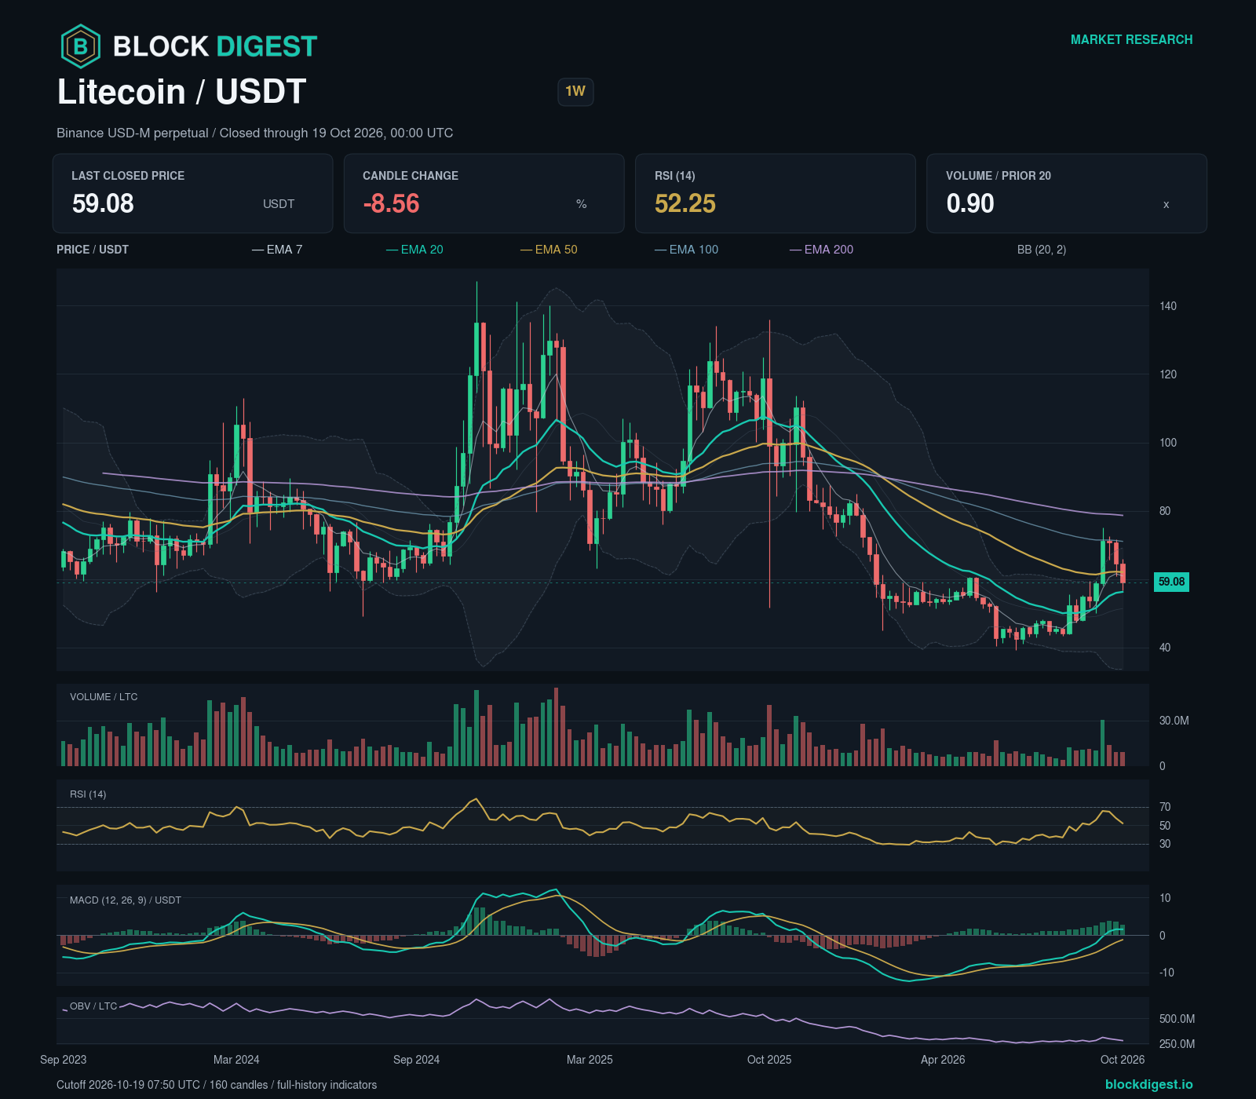Click the Candle Change -8.56 value
Image resolution: width=1256 pixels, height=1099 pixels.
pos(391,204)
